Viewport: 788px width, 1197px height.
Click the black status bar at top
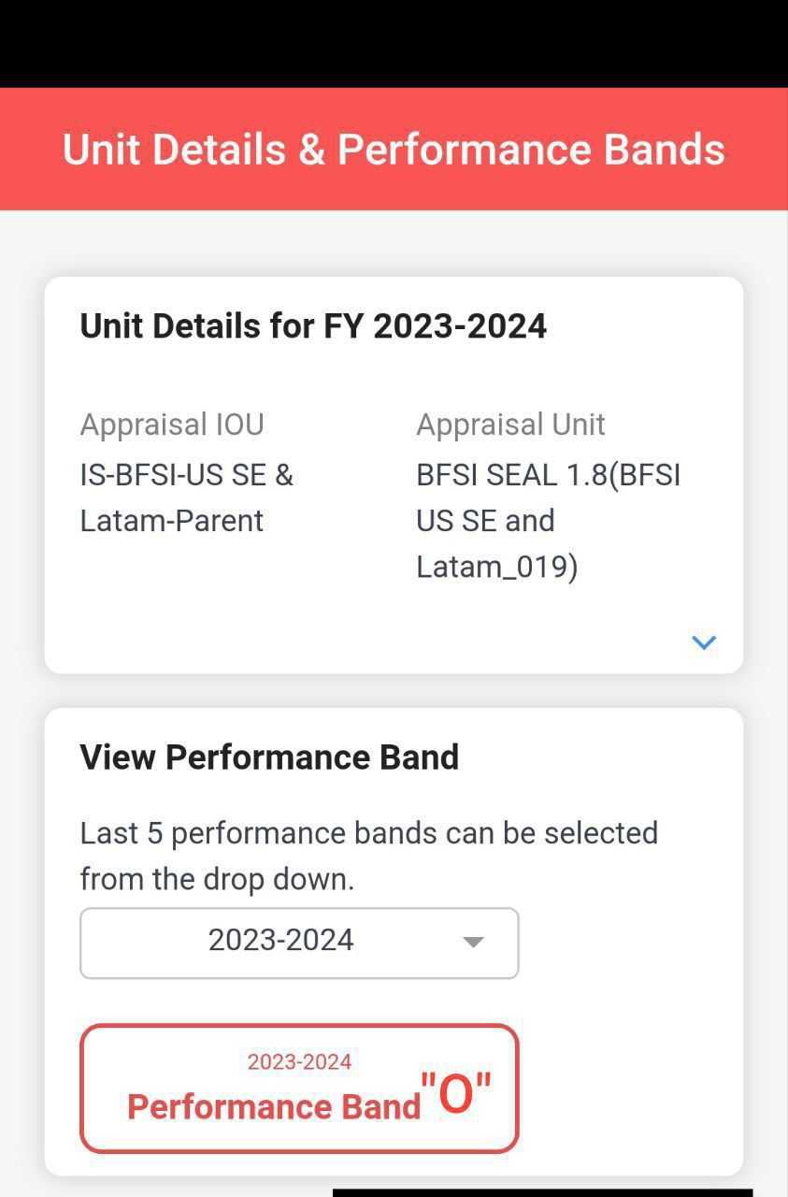pyautogui.click(x=394, y=43)
